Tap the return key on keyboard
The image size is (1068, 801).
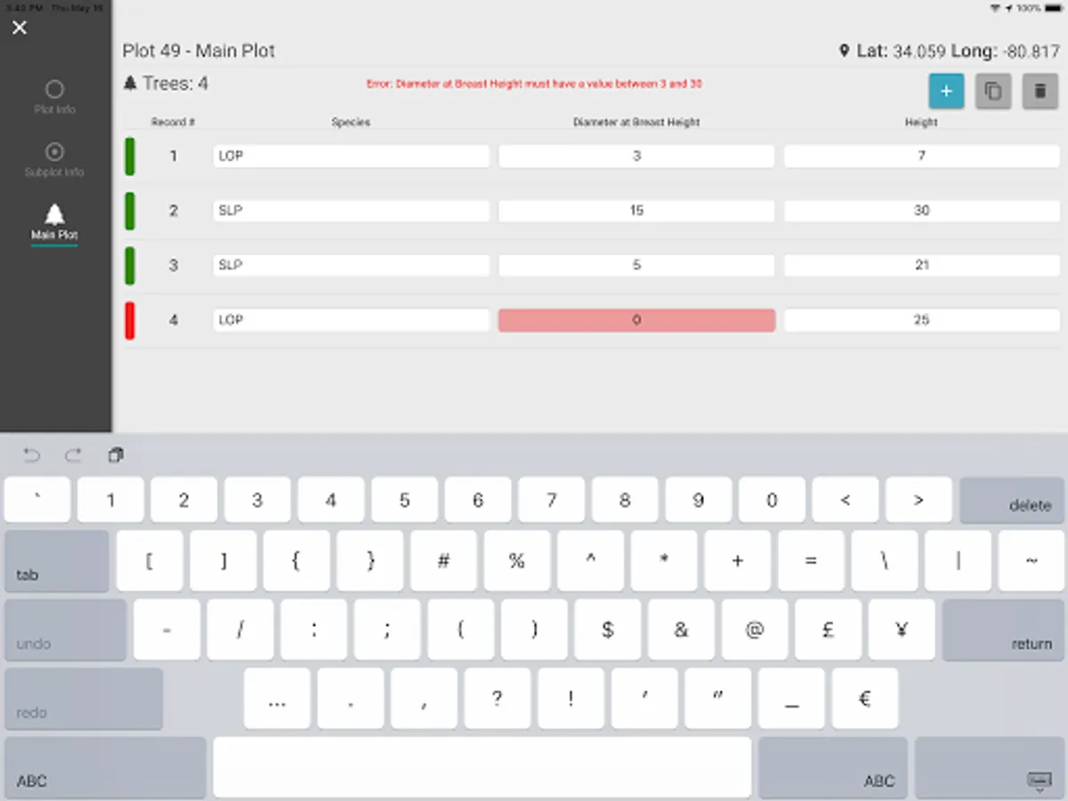[x=1003, y=630]
